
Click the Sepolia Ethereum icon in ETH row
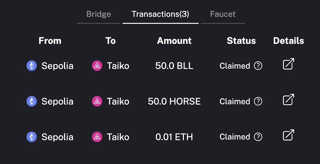(x=32, y=137)
